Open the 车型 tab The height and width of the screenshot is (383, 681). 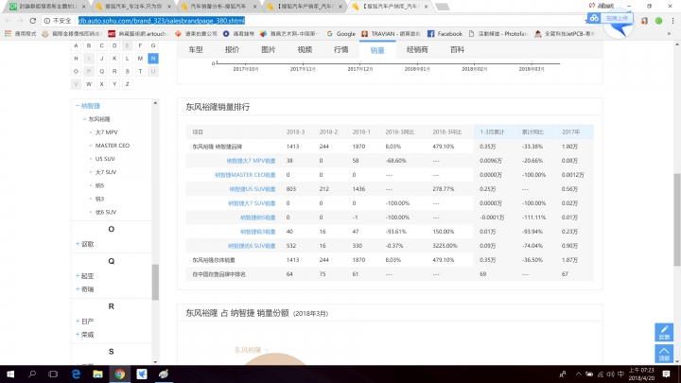196,49
